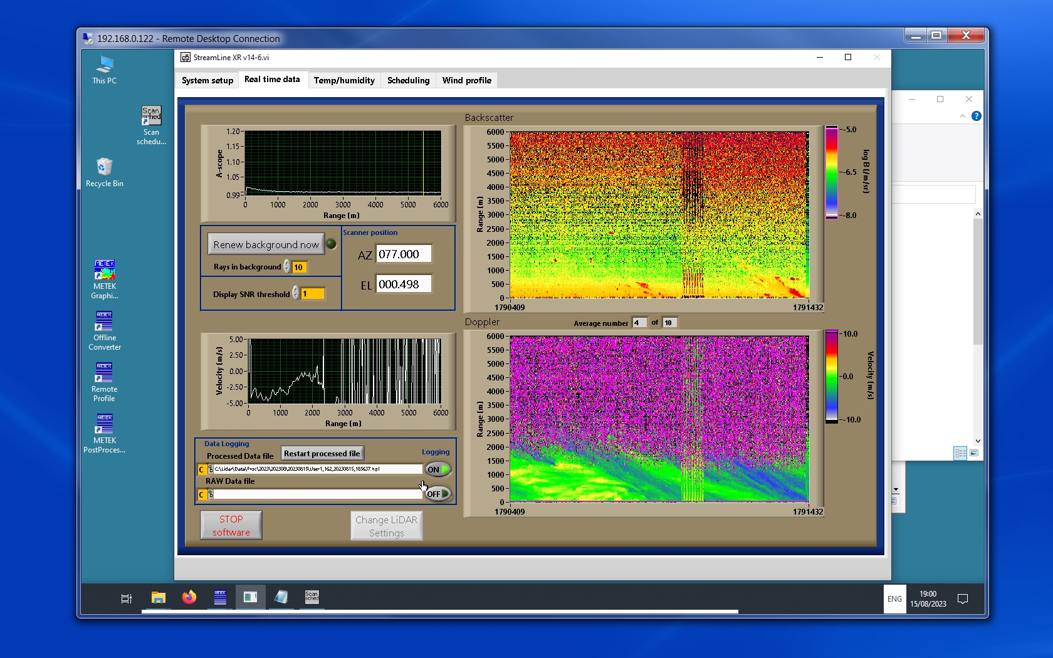Open the METEK PostProcessing desktop icon
The image size is (1053, 658).
[104, 424]
